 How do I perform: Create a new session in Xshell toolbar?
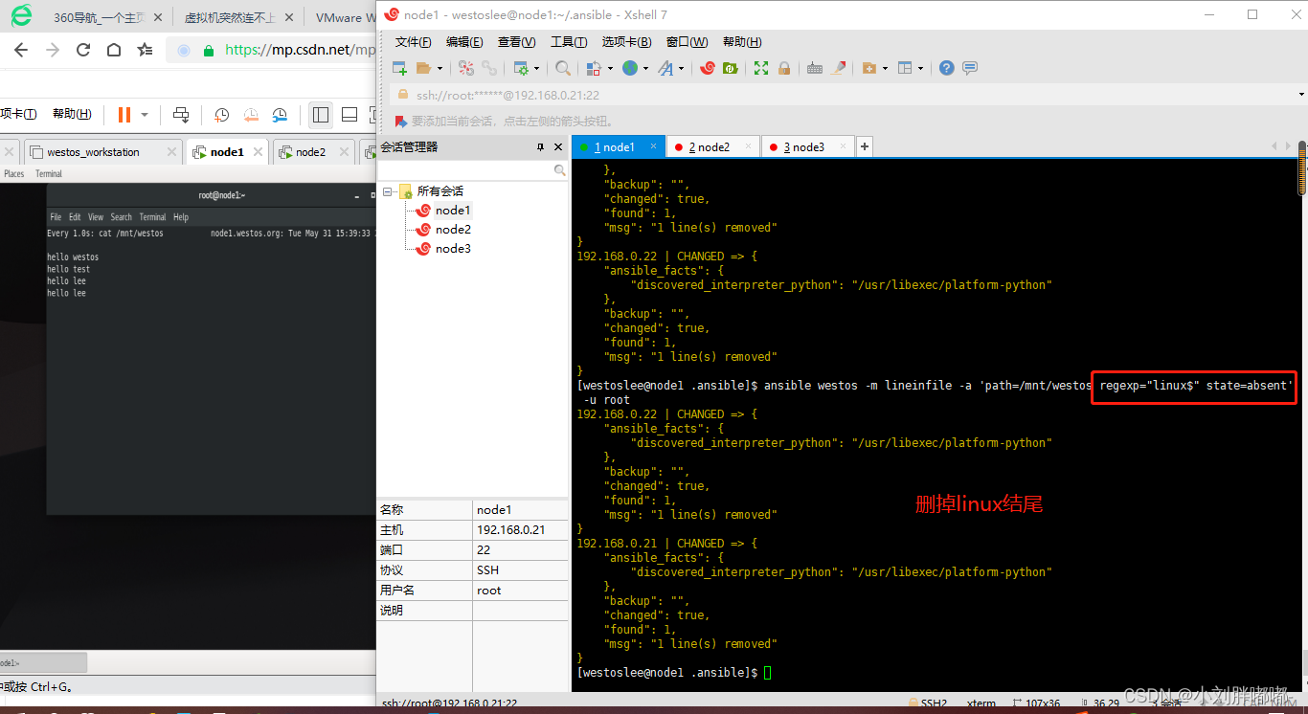click(x=400, y=68)
